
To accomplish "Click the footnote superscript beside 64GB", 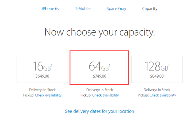I will tap(109, 66).
